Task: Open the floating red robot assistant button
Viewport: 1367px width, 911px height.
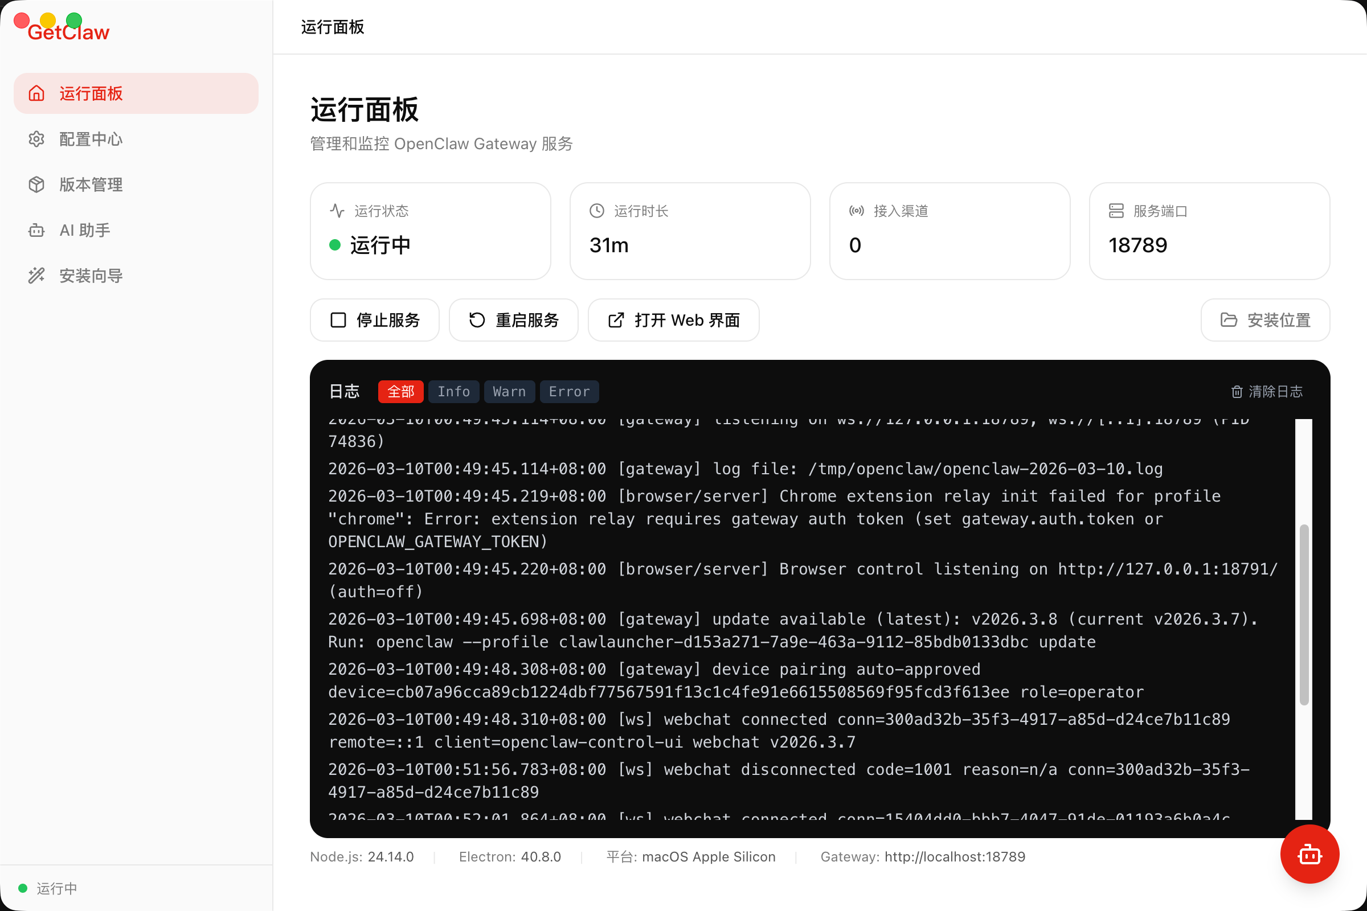Action: [1309, 854]
